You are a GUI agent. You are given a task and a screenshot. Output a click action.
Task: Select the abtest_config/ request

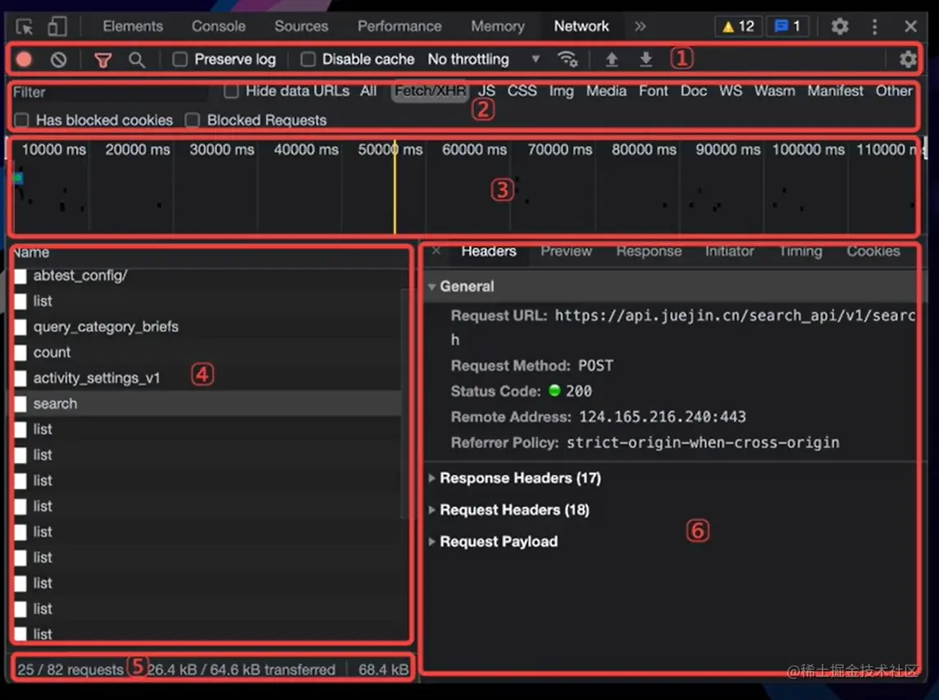point(207,276)
